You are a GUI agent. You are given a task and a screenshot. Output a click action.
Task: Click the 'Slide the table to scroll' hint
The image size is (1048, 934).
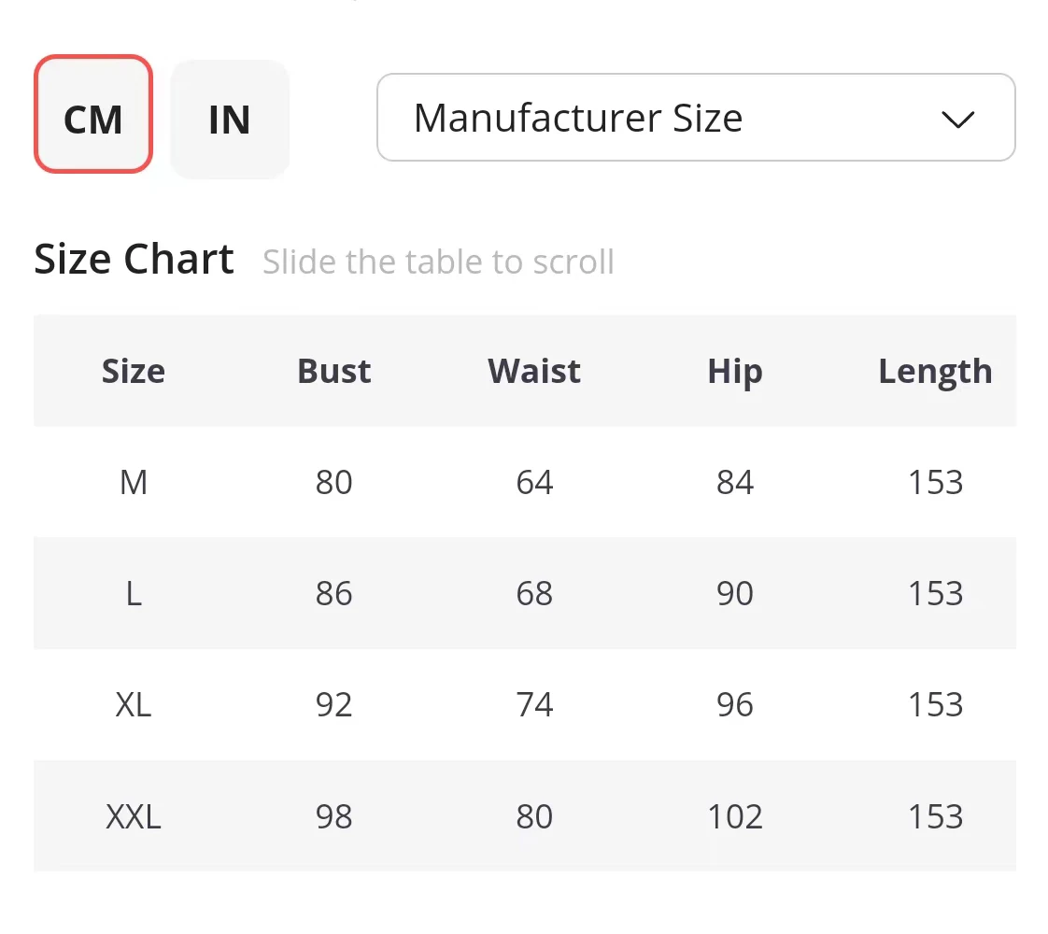tap(438, 262)
